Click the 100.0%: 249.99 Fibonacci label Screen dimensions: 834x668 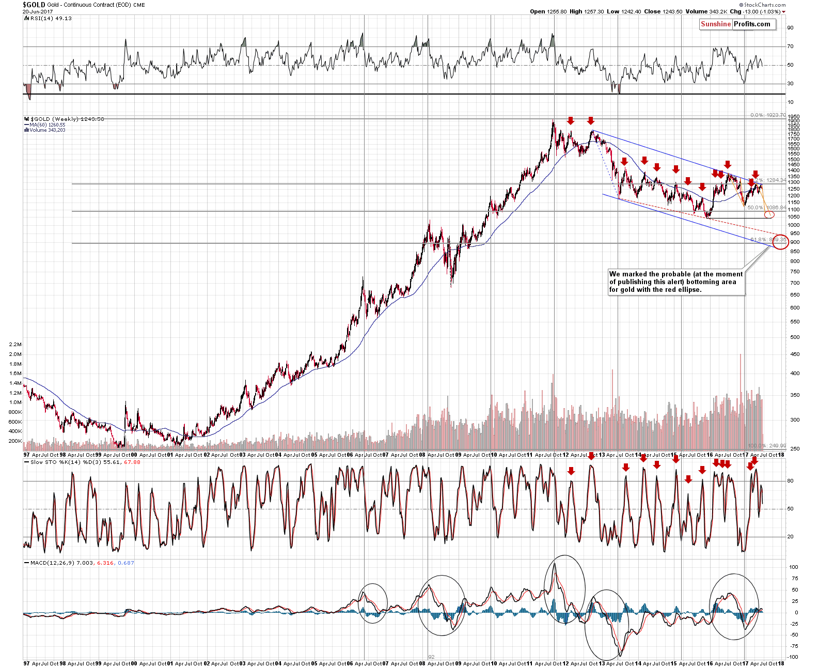click(767, 446)
